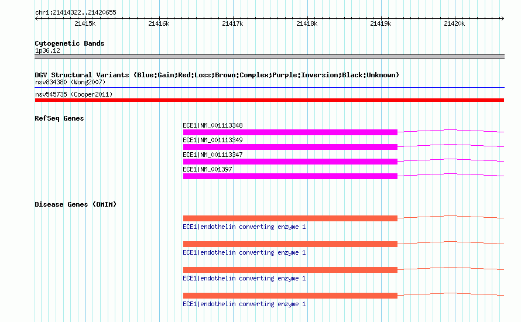
Task: Click the ECE1|NM_001113347 transcript label
Action: (x=212, y=155)
